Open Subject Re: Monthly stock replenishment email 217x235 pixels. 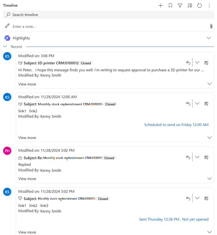click(x=63, y=158)
